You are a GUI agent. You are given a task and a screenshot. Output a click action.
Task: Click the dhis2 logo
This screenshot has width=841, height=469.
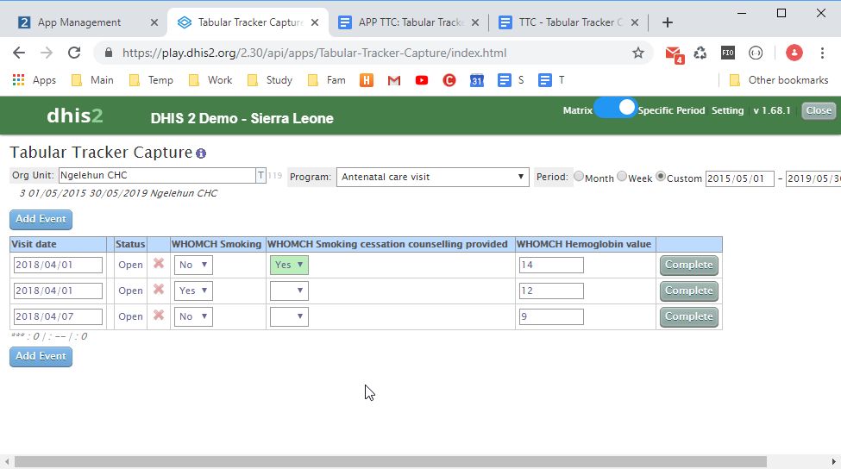74,116
